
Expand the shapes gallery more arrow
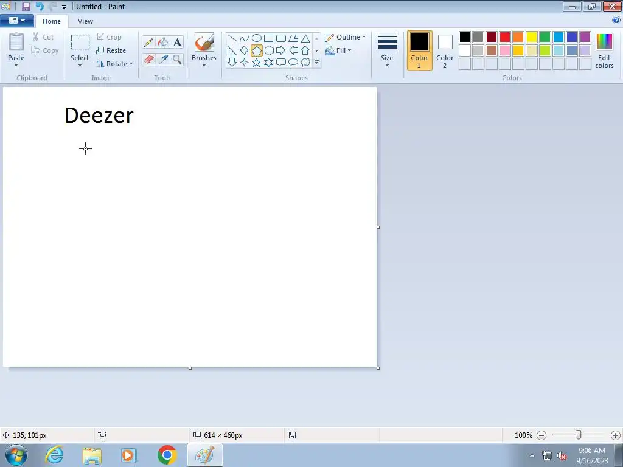(x=316, y=63)
